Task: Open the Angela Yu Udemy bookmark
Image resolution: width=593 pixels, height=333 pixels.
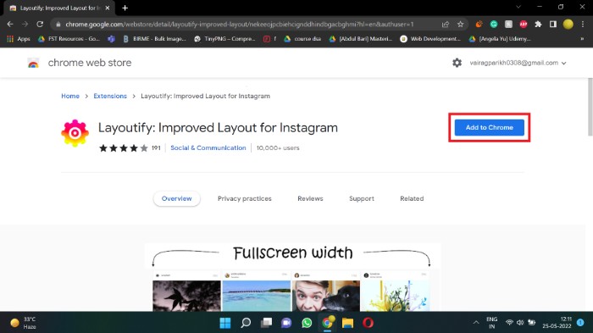Action: [500, 39]
